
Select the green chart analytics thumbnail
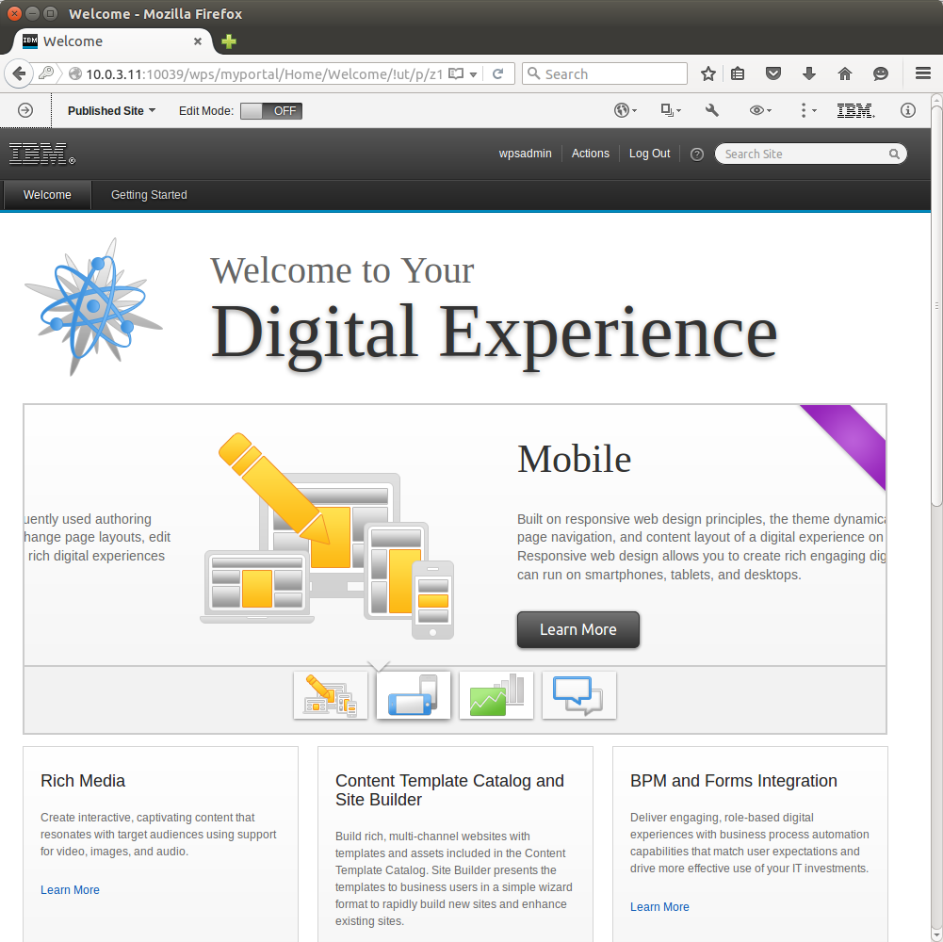[496, 695]
